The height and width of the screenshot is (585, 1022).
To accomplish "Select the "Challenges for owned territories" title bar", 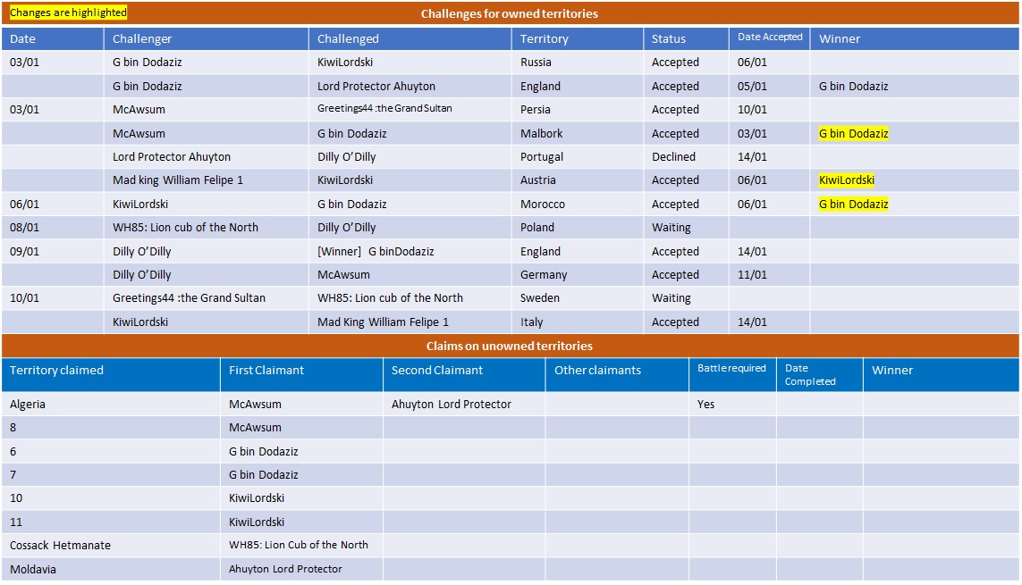I will [510, 13].
